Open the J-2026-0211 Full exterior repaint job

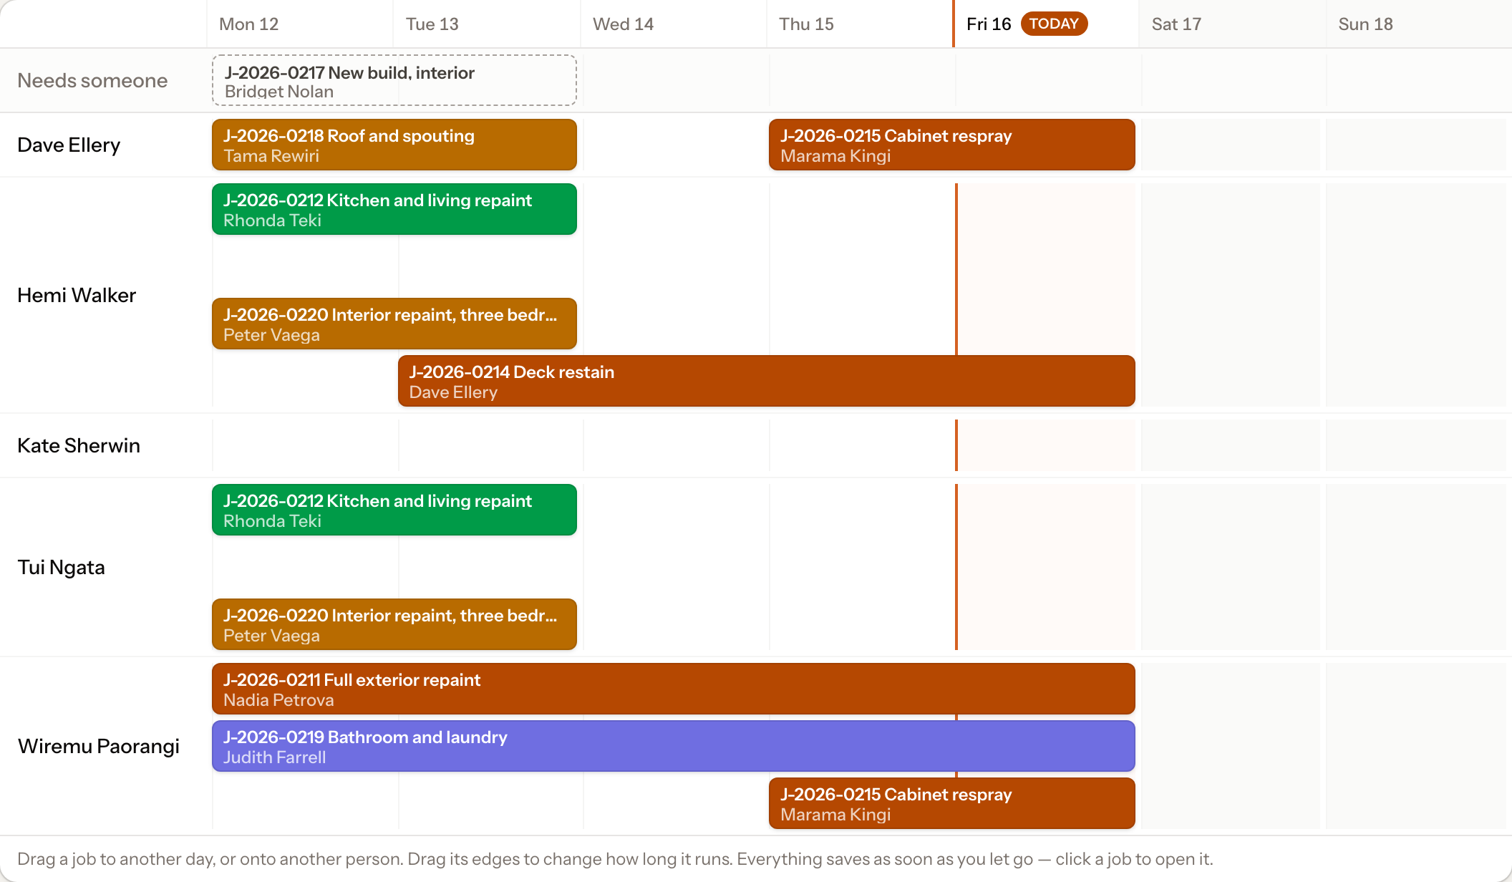pyautogui.click(x=674, y=689)
